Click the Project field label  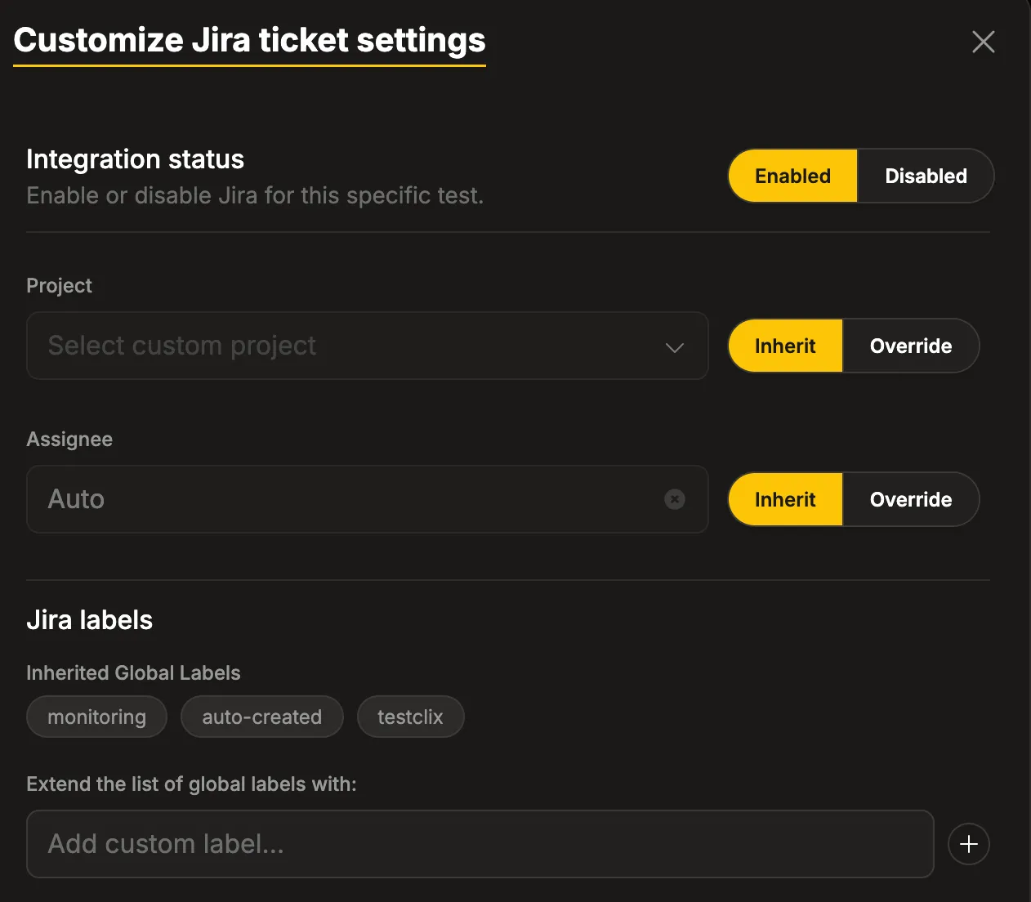[x=60, y=286]
